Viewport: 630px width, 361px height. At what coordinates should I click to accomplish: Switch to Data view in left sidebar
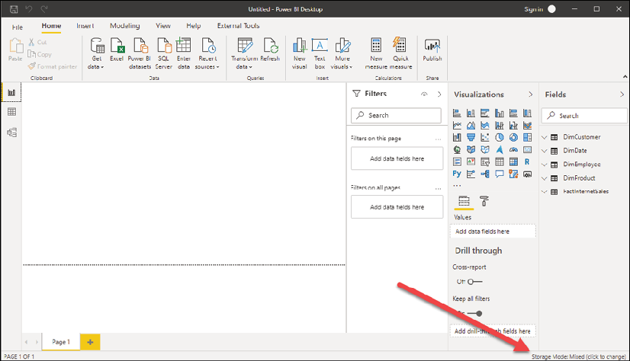click(11, 112)
